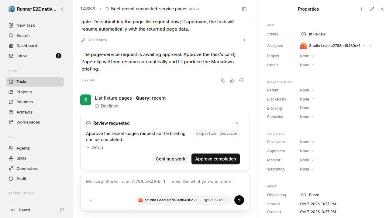Open the agent and model selector dropdown

(183, 200)
